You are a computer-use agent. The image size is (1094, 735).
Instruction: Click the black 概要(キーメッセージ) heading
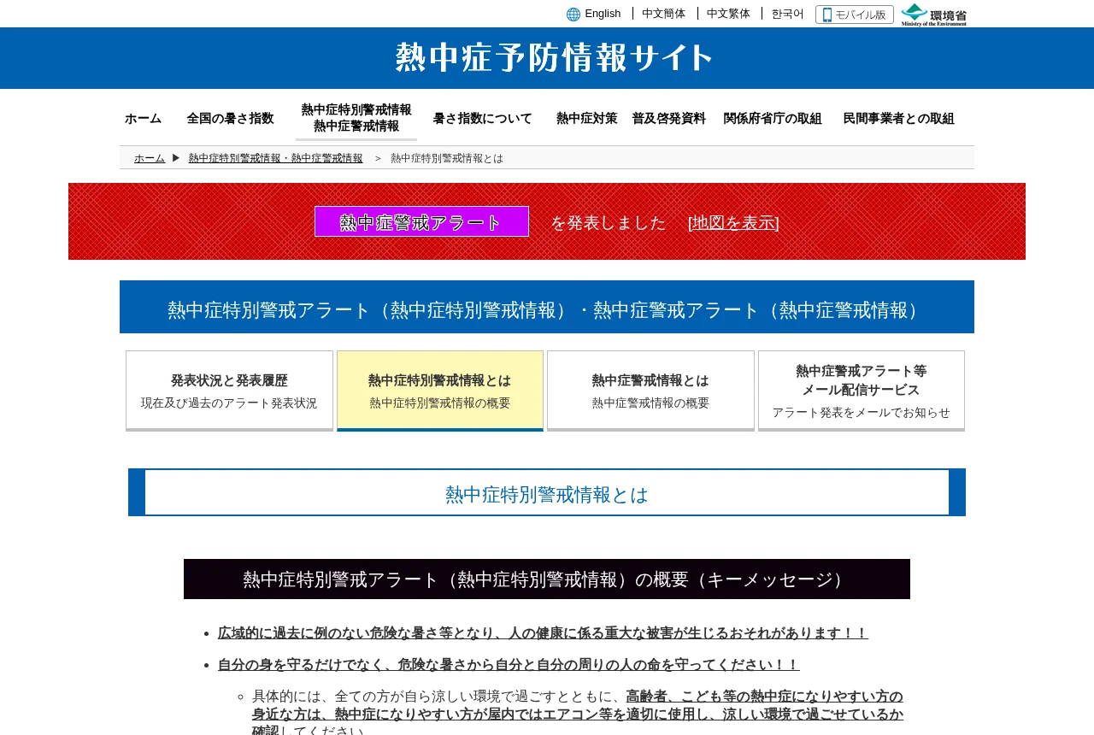click(x=547, y=579)
